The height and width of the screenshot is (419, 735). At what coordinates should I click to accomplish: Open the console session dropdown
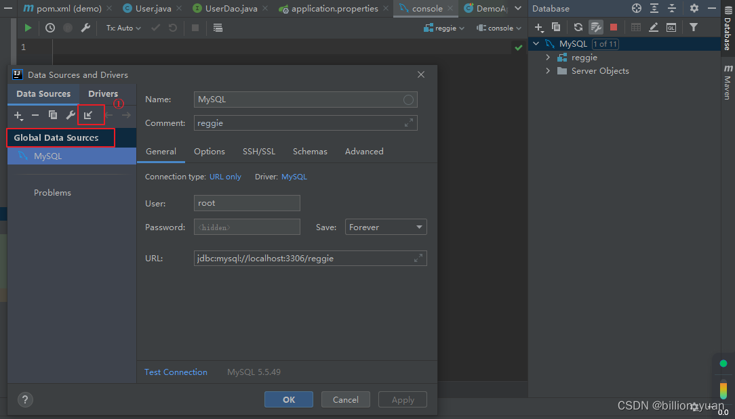coord(499,28)
